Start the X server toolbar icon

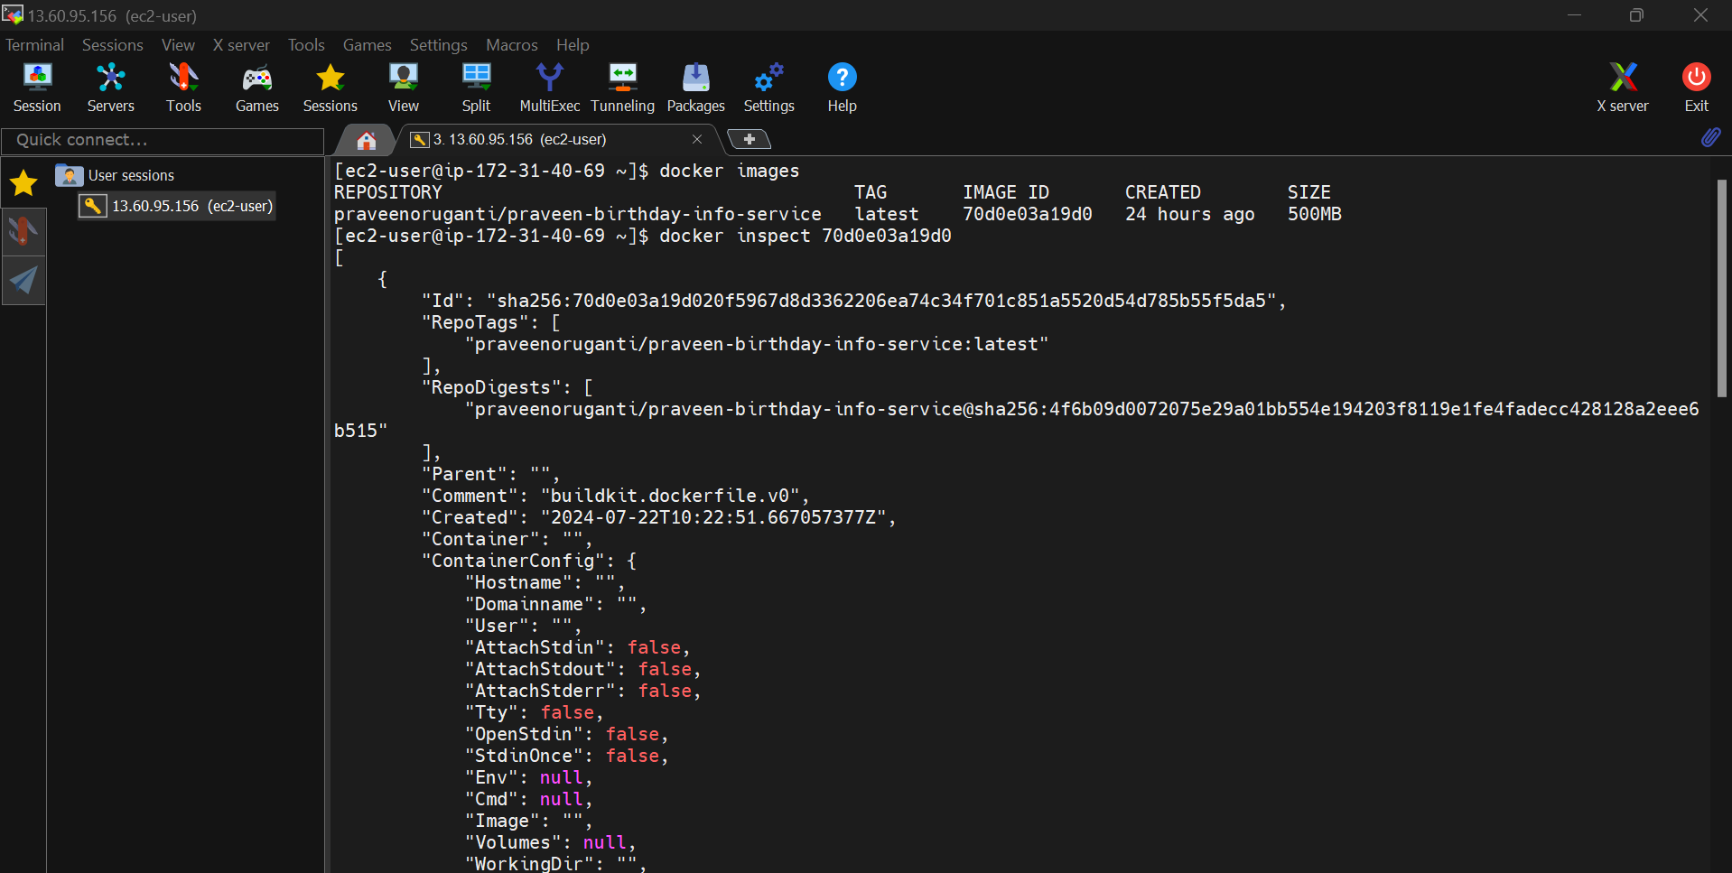click(x=1622, y=88)
